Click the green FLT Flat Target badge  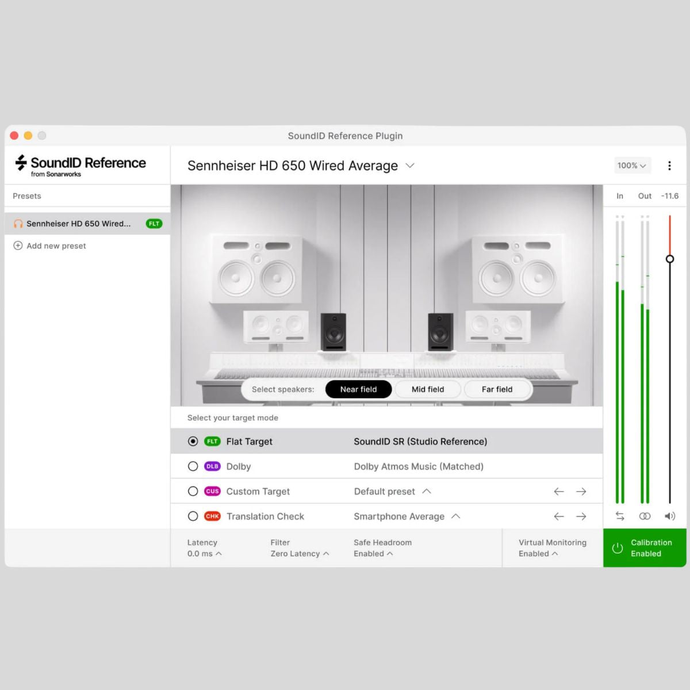(212, 442)
